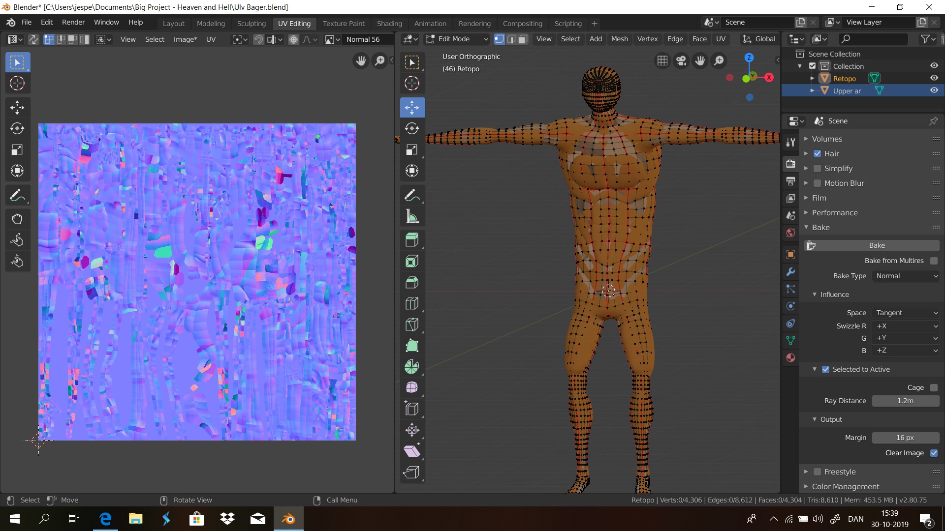Viewport: 945px width, 531px height.
Task: Select the Knife tool
Action: tap(412, 324)
